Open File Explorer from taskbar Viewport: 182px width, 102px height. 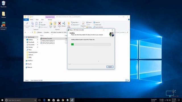[x=49, y=100]
